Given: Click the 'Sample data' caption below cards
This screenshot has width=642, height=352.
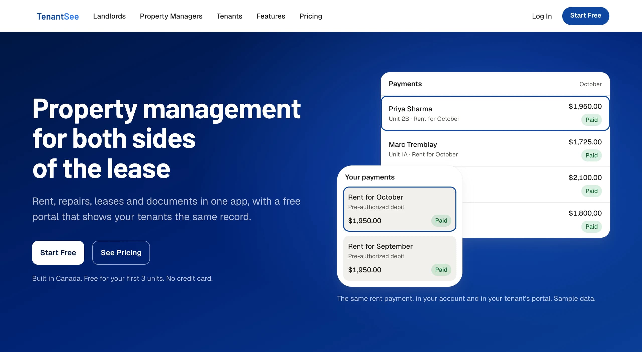Looking at the screenshot, I should tap(466, 298).
